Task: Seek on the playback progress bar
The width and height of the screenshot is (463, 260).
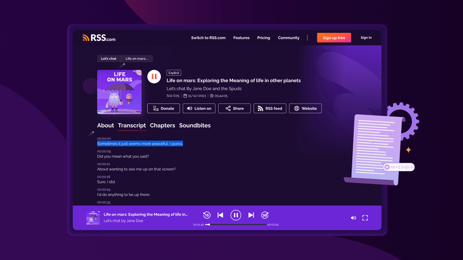Action: [236, 225]
